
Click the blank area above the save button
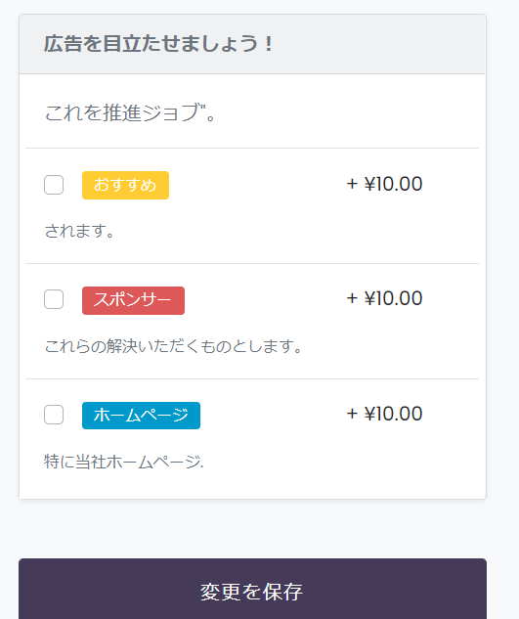(x=252, y=529)
